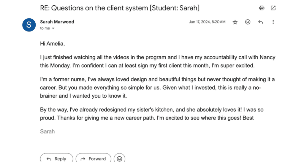
Task: Click the paragraph about the sister's kitchen
Action: click(x=151, y=114)
